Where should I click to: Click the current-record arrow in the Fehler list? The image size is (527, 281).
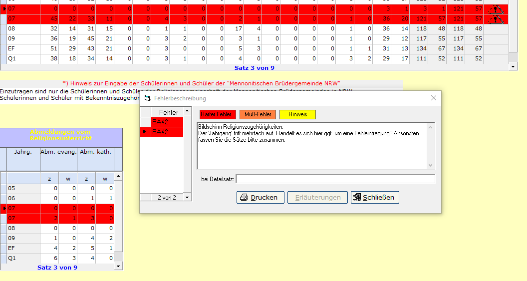(x=145, y=132)
